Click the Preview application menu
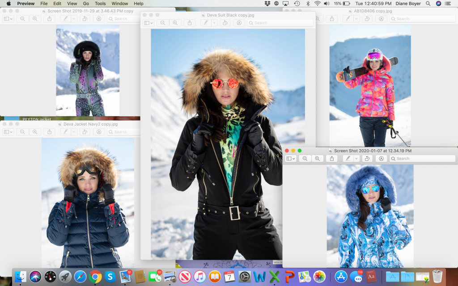The width and height of the screenshot is (458, 286). tap(25, 4)
